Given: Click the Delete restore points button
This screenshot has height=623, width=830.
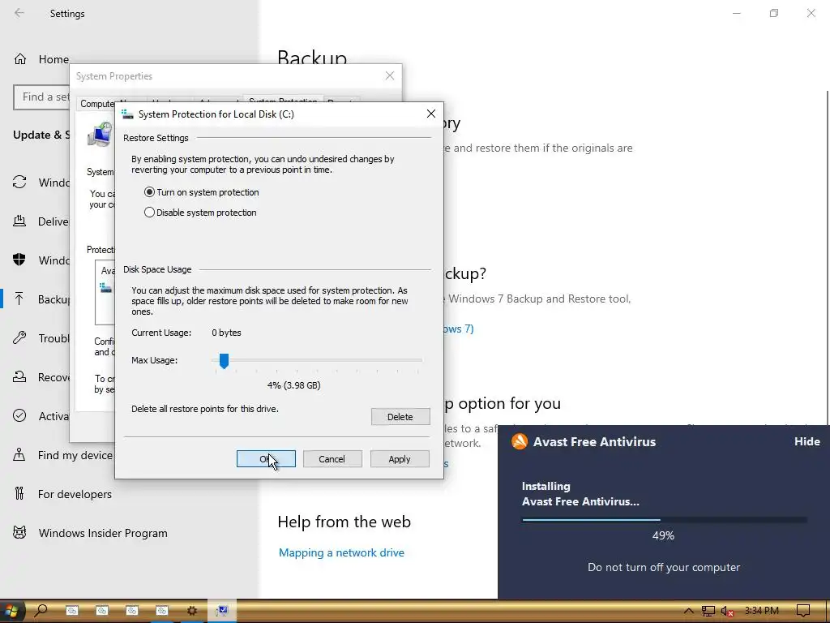Looking at the screenshot, I should pos(400,417).
